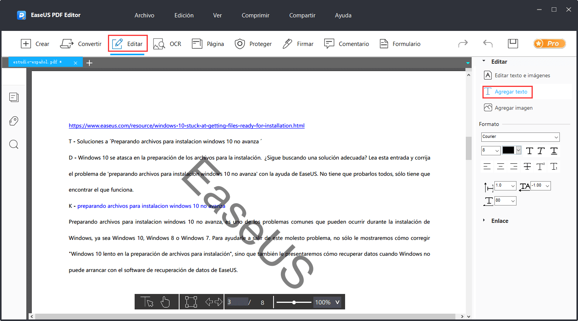
Task: Click the EaseUS PDF Editor logo icon
Action: coord(21,15)
